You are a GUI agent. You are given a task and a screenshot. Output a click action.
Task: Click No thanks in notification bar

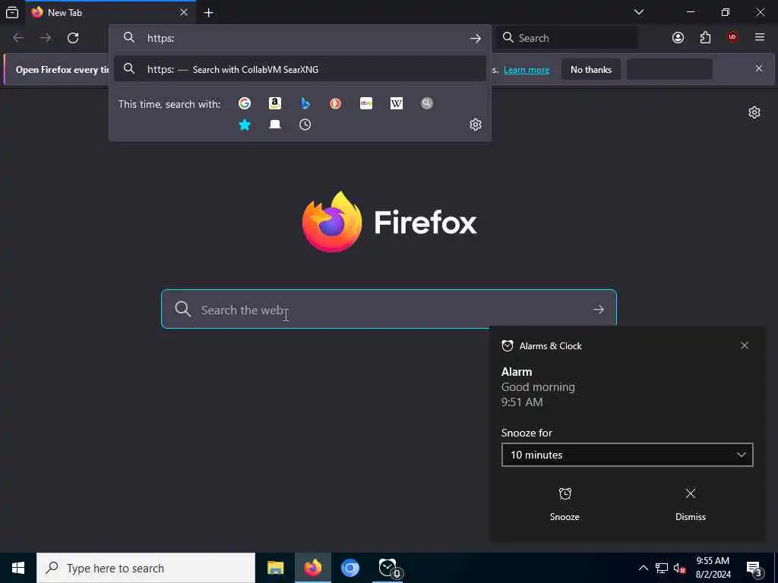coord(591,69)
